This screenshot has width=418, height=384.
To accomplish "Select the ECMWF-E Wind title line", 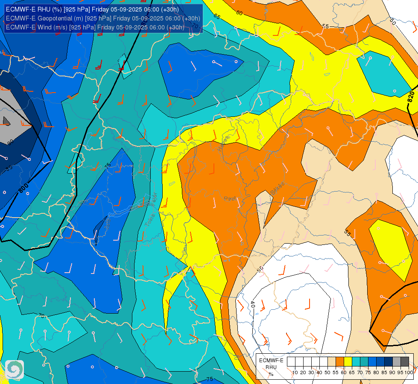I will (95, 27).
